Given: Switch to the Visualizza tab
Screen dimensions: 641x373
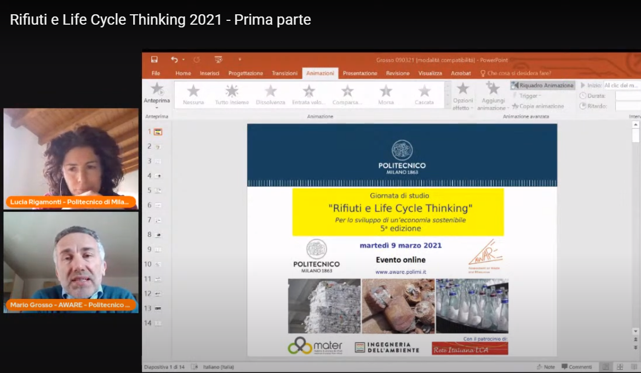Looking at the screenshot, I should pos(430,74).
